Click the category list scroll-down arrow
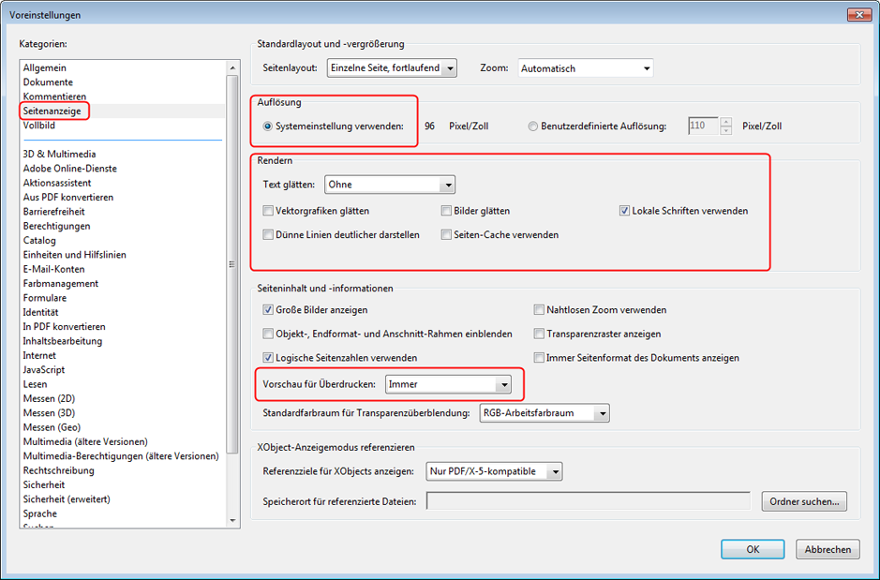Screen dimensions: 880x580 [233, 521]
